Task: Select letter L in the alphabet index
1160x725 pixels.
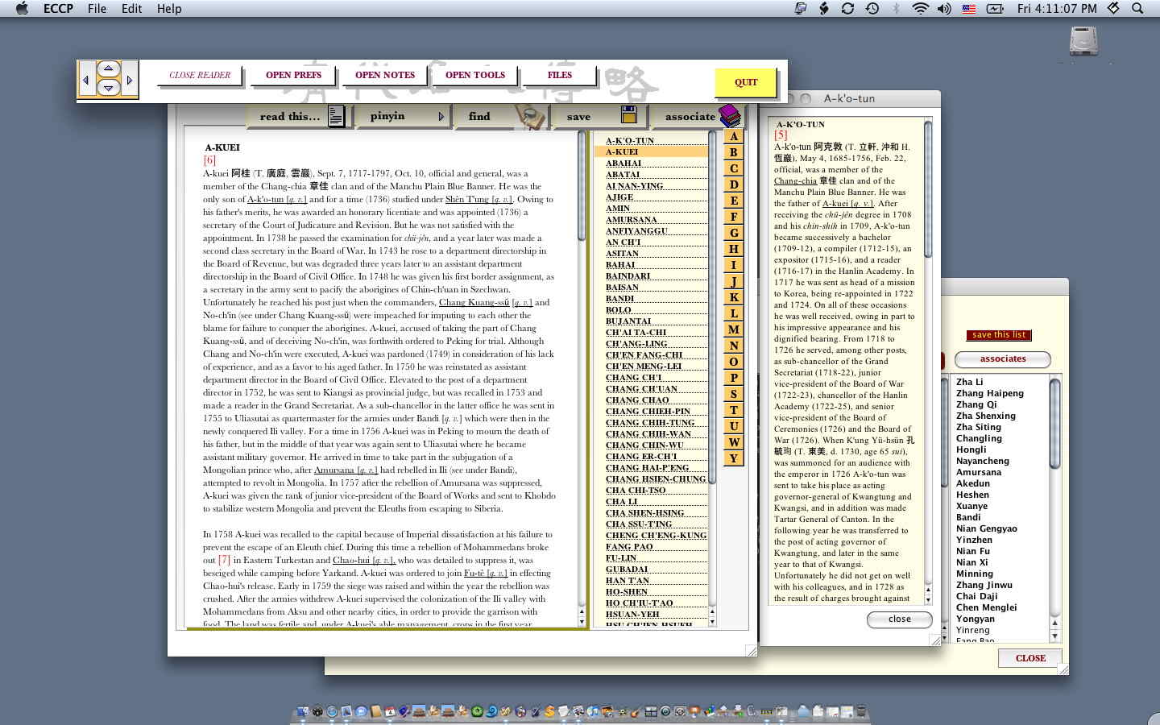Action: coord(734,313)
